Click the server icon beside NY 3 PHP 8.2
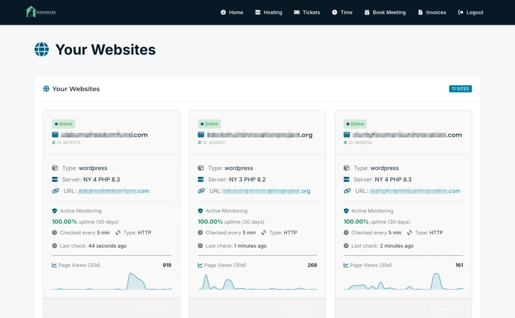Viewport: 515px width, 318px height. [201, 179]
